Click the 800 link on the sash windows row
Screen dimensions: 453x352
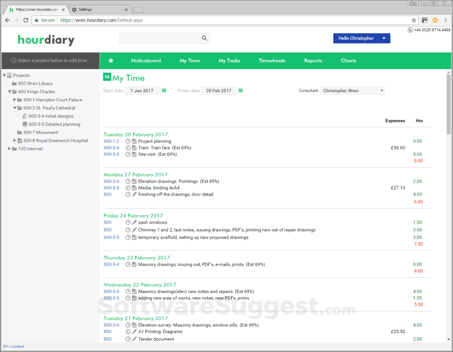pyautogui.click(x=108, y=222)
